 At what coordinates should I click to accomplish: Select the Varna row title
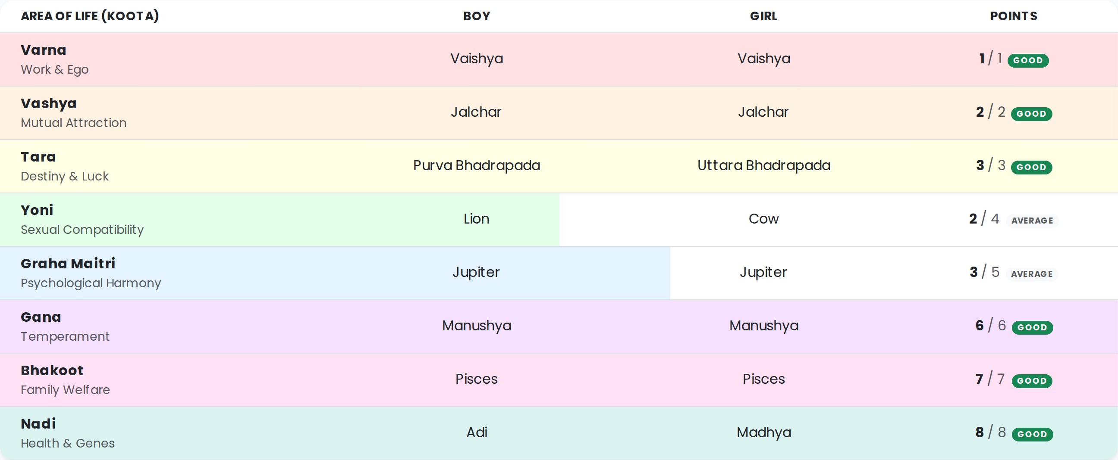coord(44,50)
